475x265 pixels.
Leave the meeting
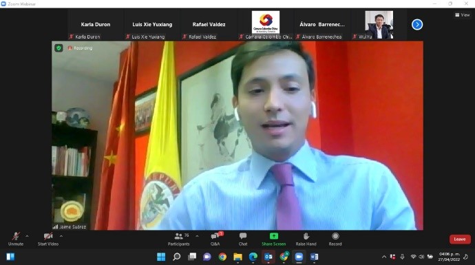pos(460,240)
